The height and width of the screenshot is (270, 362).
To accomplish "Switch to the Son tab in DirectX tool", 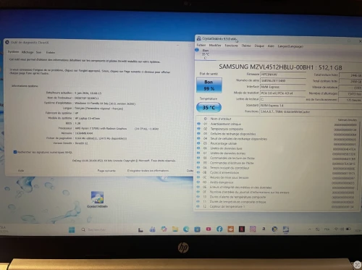I will pos(38,52).
